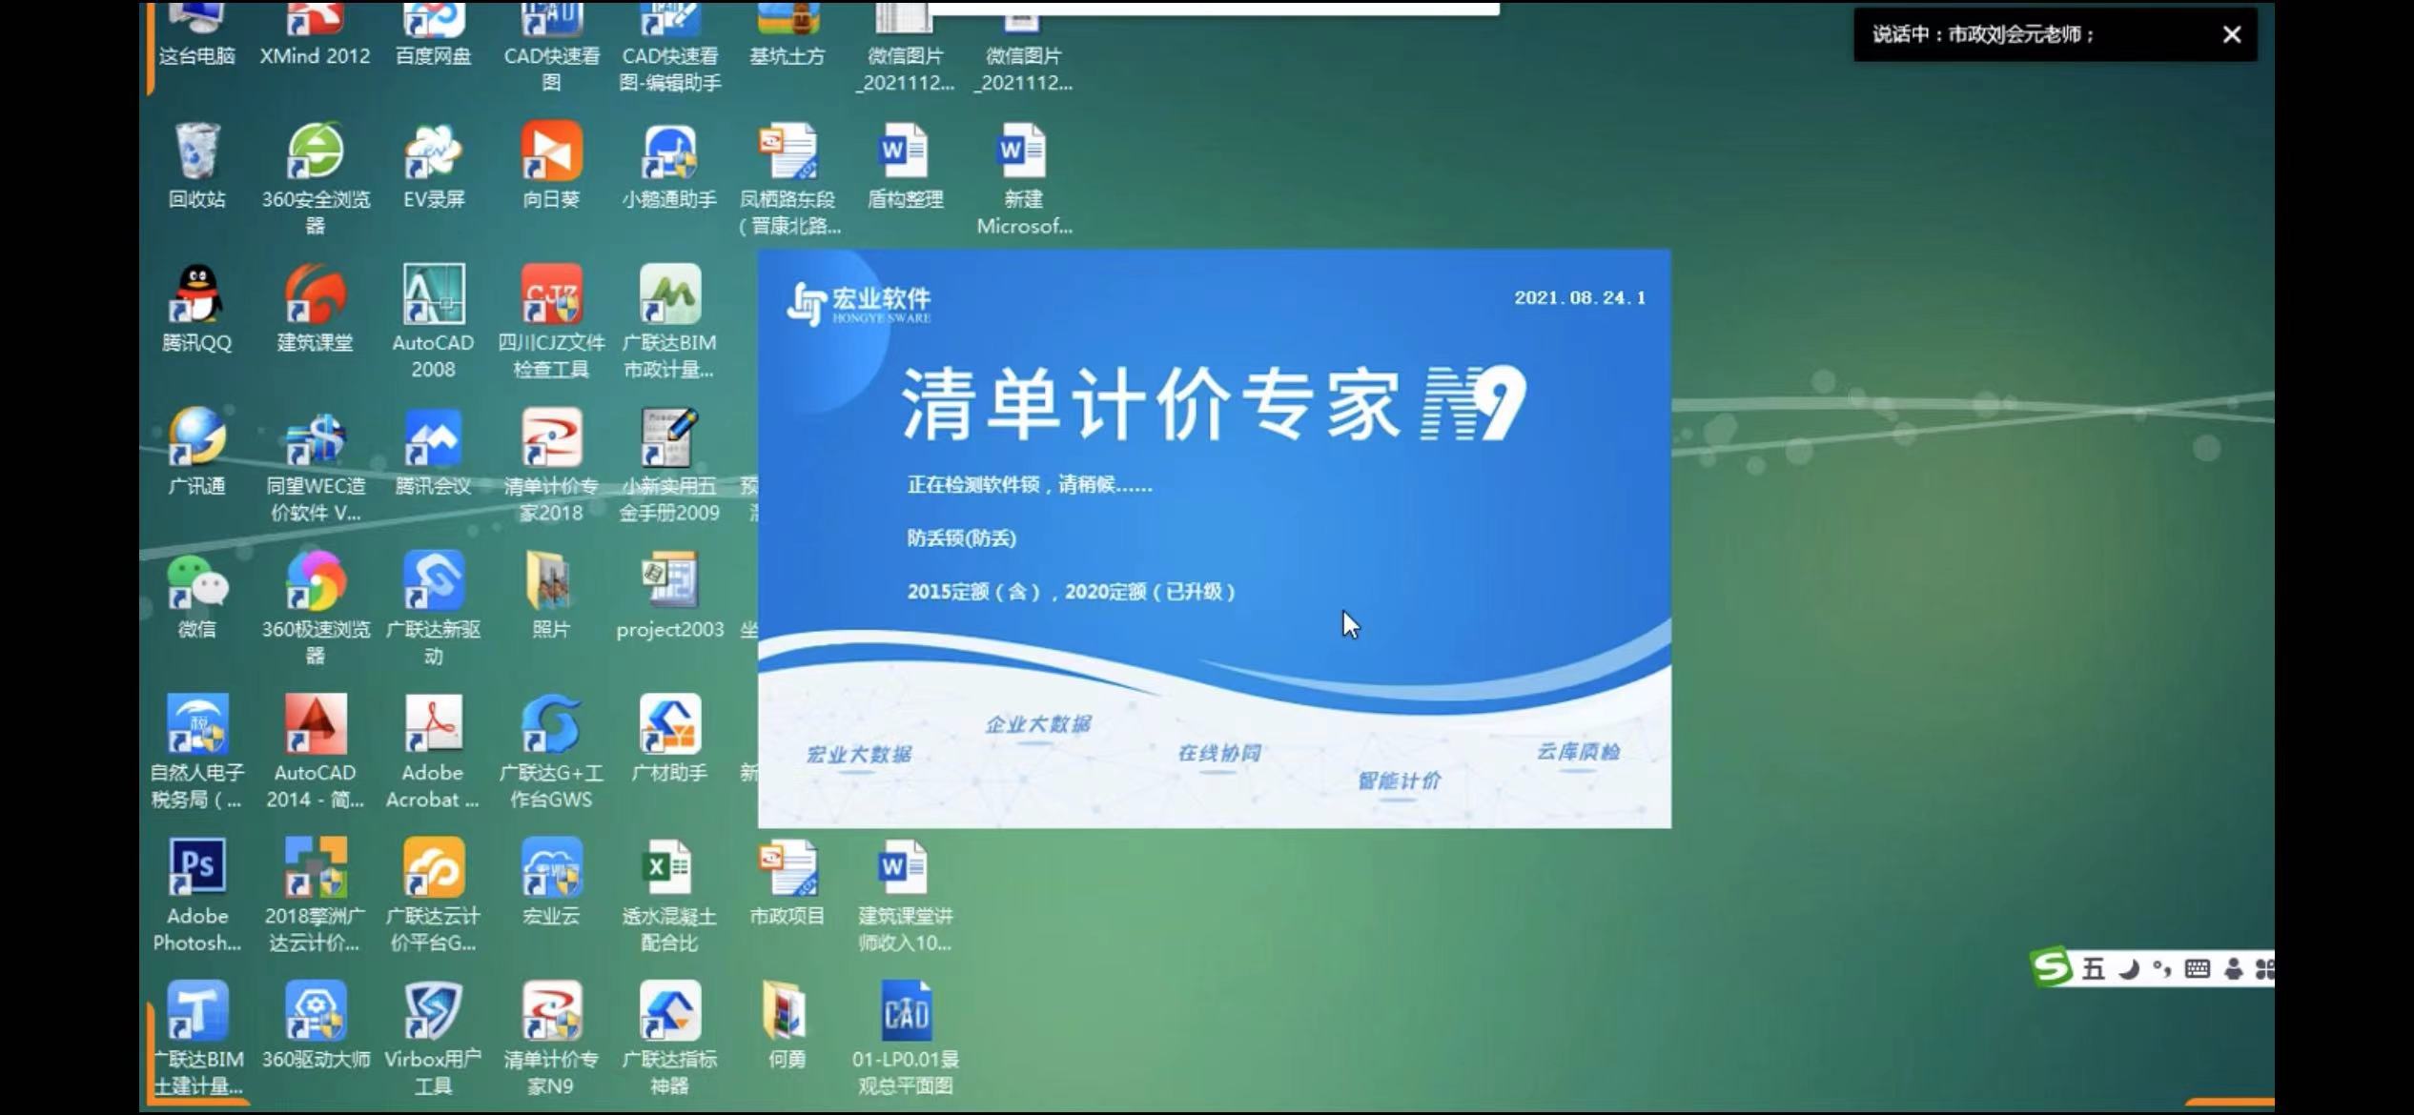The width and height of the screenshot is (2414, 1115).
Task: Toggle 五 wubi input mode
Action: click(2093, 969)
